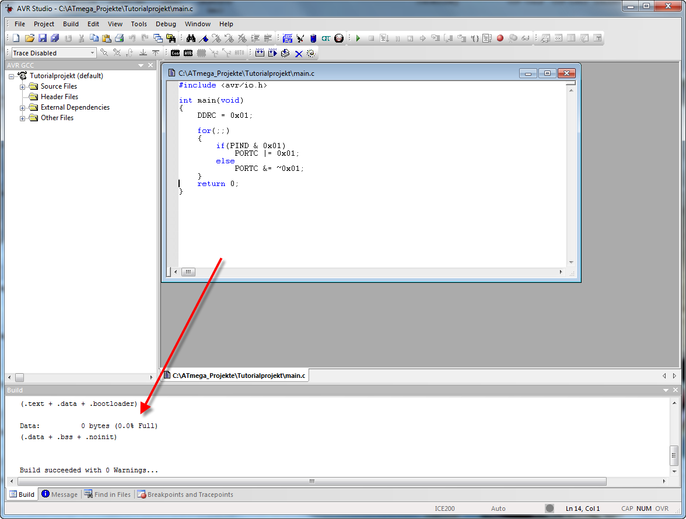Select the main.c document tab
Screen dimensions: 686x519
[235, 376]
